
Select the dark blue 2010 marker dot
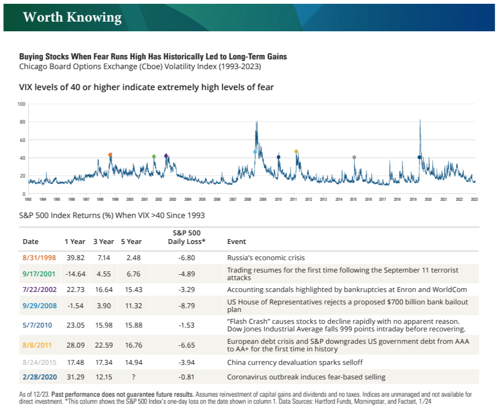pyautogui.click(x=278, y=157)
